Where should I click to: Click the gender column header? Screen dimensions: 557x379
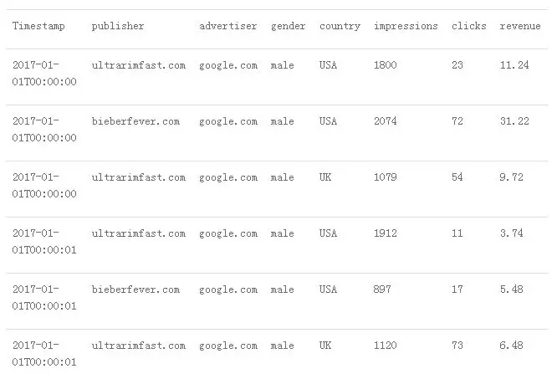288,26
